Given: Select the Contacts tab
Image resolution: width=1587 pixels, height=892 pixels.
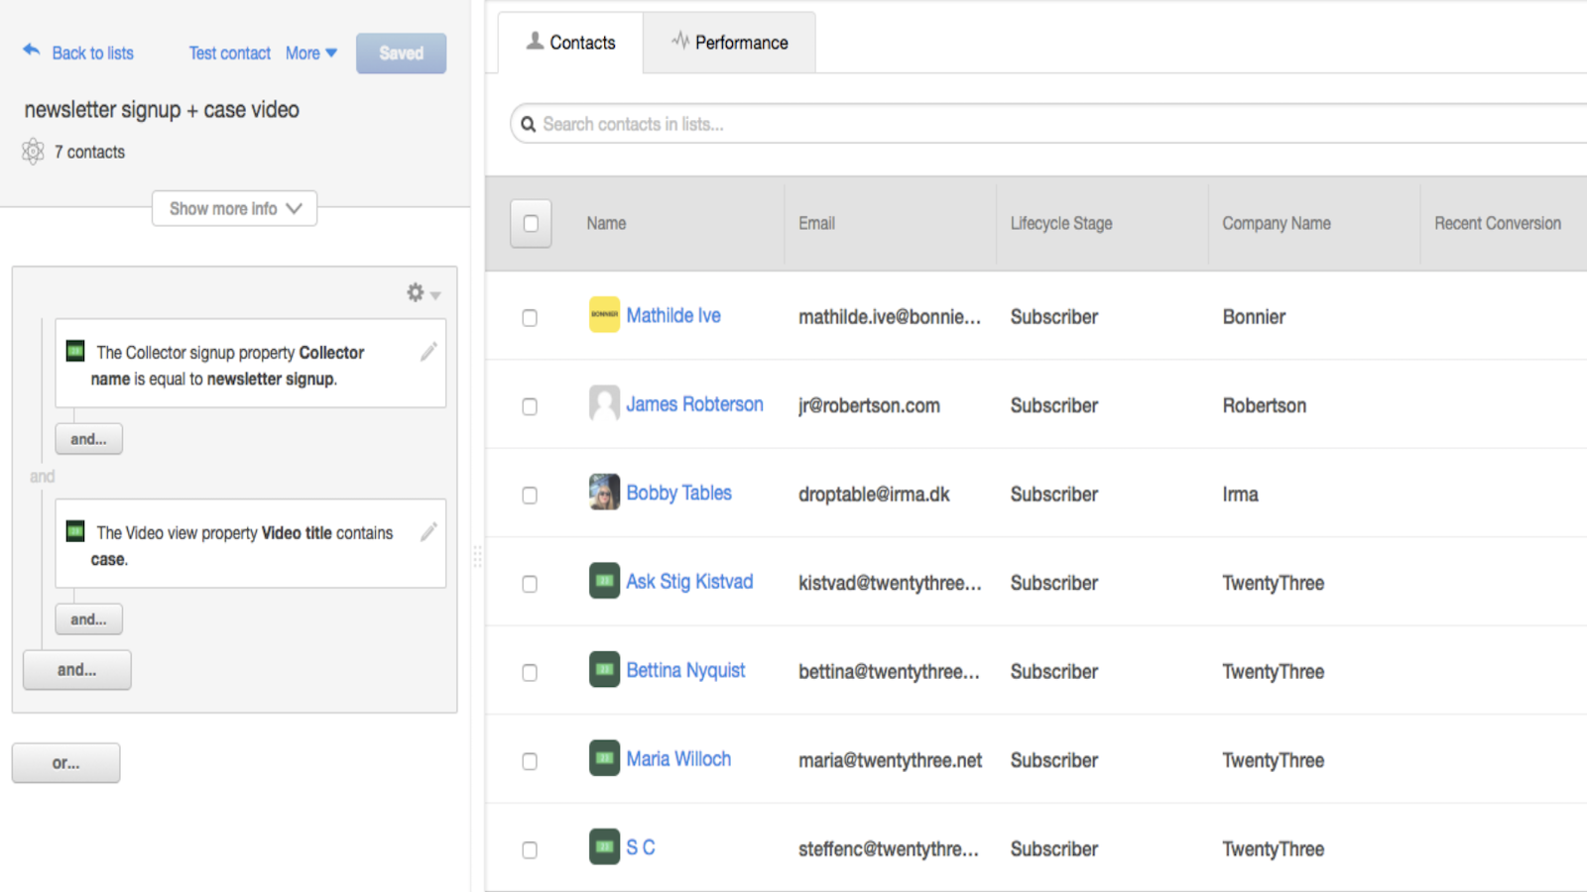Looking at the screenshot, I should (x=570, y=43).
